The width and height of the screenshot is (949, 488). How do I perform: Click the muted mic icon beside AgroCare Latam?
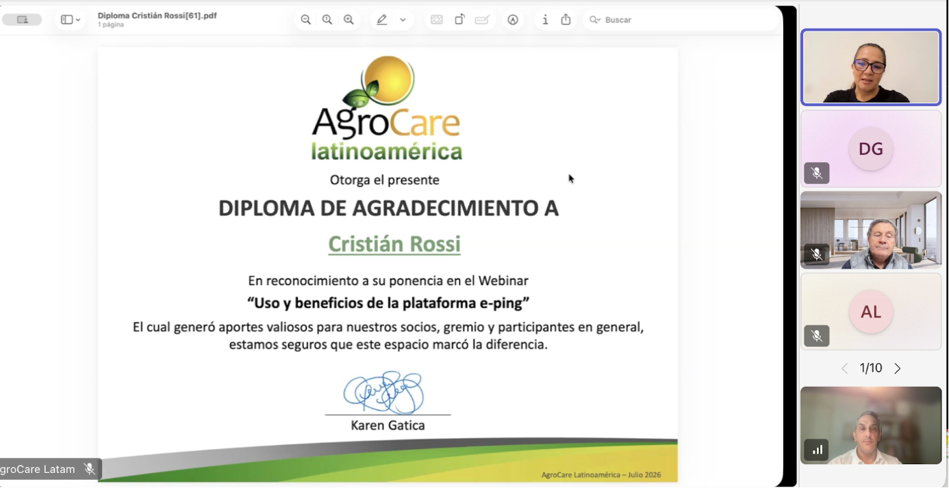point(89,469)
